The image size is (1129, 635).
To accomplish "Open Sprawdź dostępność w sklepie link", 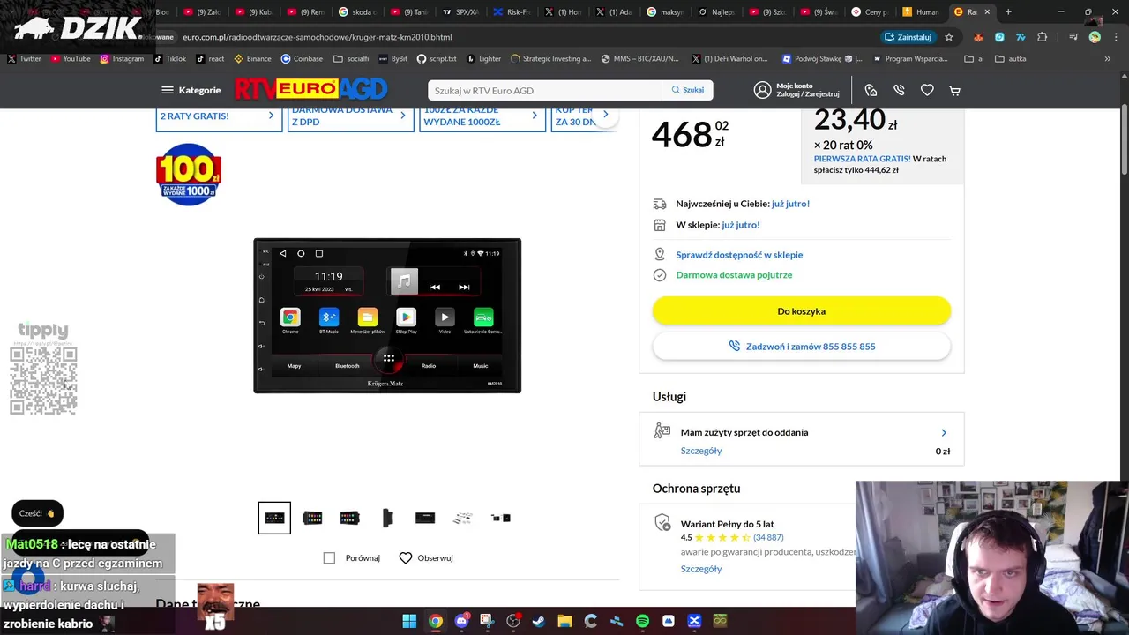I will (x=739, y=255).
